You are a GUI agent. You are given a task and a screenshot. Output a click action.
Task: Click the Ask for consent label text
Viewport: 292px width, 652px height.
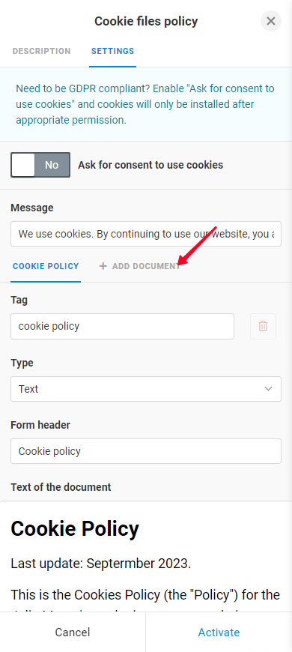click(x=150, y=165)
